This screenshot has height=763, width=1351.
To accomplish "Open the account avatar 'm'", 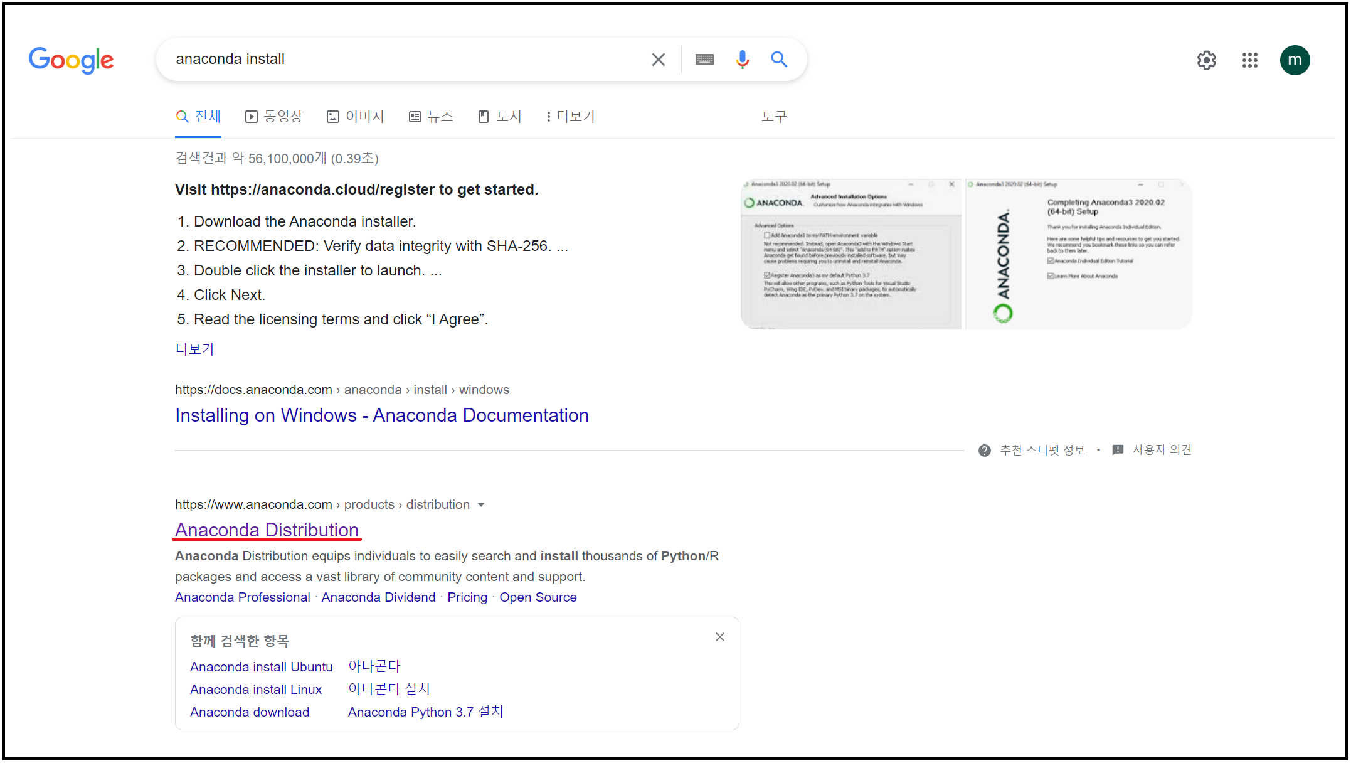I will (1295, 60).
